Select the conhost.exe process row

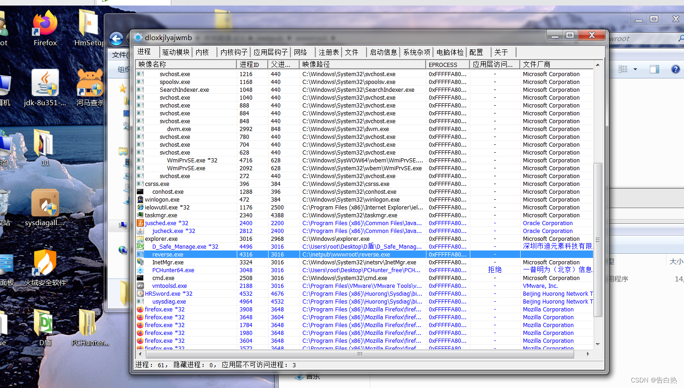click(364, 191)
